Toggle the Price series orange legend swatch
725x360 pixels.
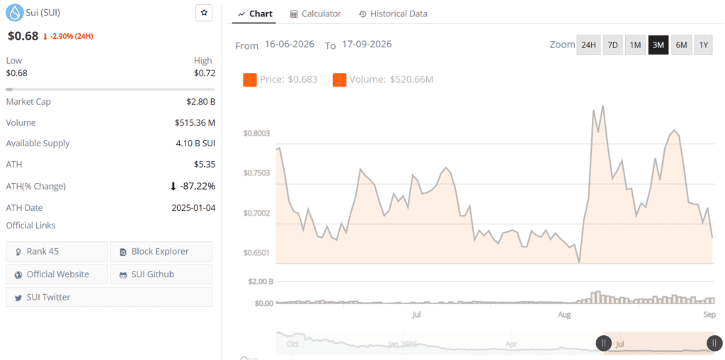pos(250,79)
